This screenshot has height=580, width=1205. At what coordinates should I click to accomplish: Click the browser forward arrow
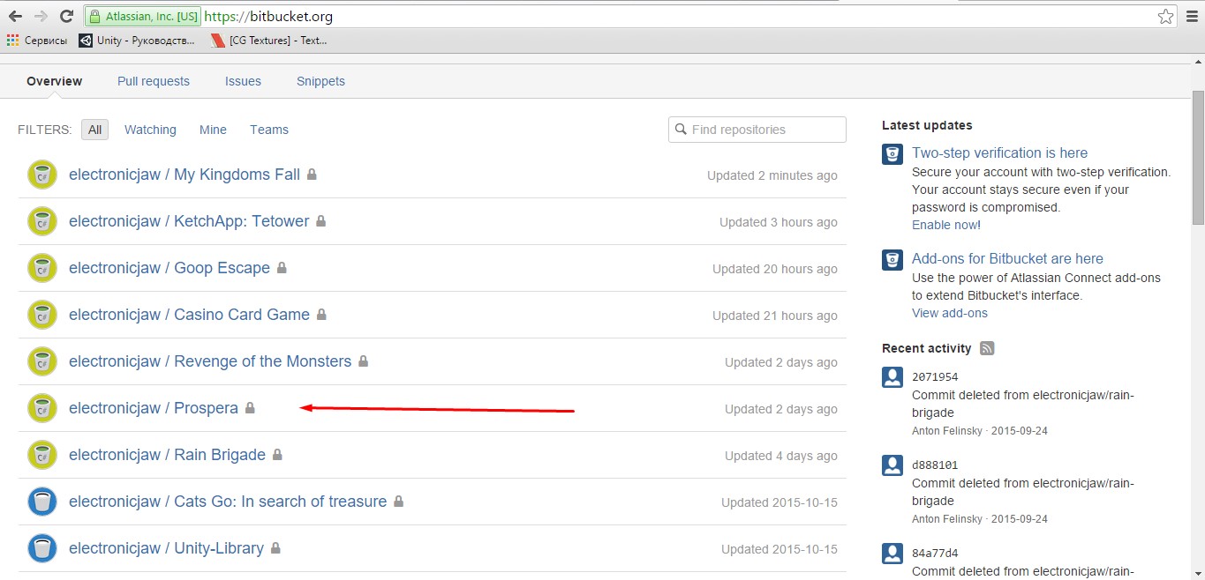pos(41,16)
